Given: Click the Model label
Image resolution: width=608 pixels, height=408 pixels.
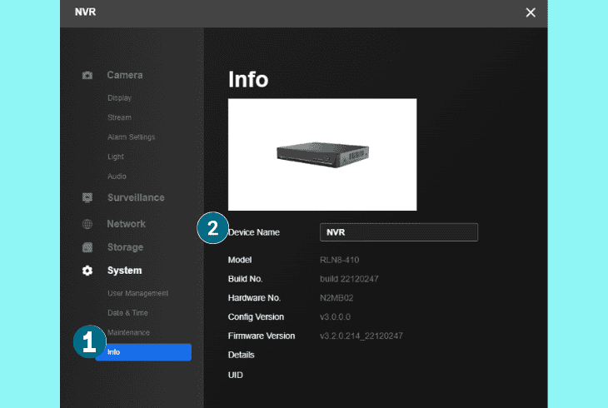Looking at the screenshot, I should click(240, 260).
